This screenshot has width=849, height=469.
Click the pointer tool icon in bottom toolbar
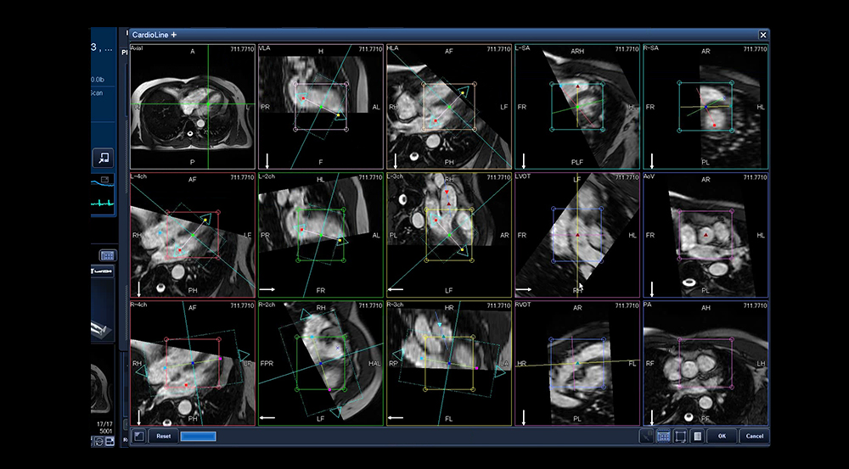pos(647,436)
